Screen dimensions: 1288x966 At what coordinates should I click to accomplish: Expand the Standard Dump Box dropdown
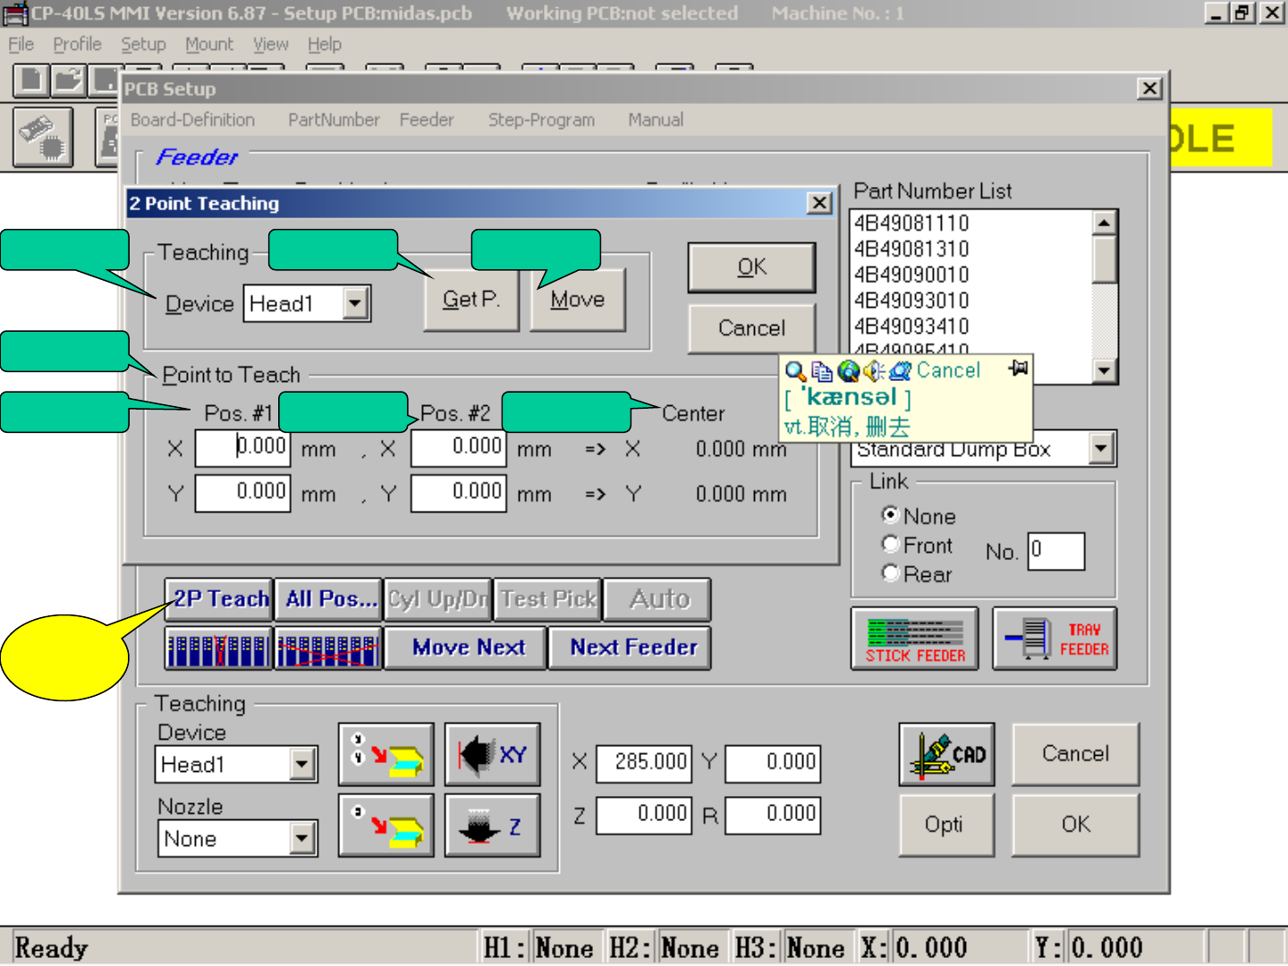click(1101, 449)
